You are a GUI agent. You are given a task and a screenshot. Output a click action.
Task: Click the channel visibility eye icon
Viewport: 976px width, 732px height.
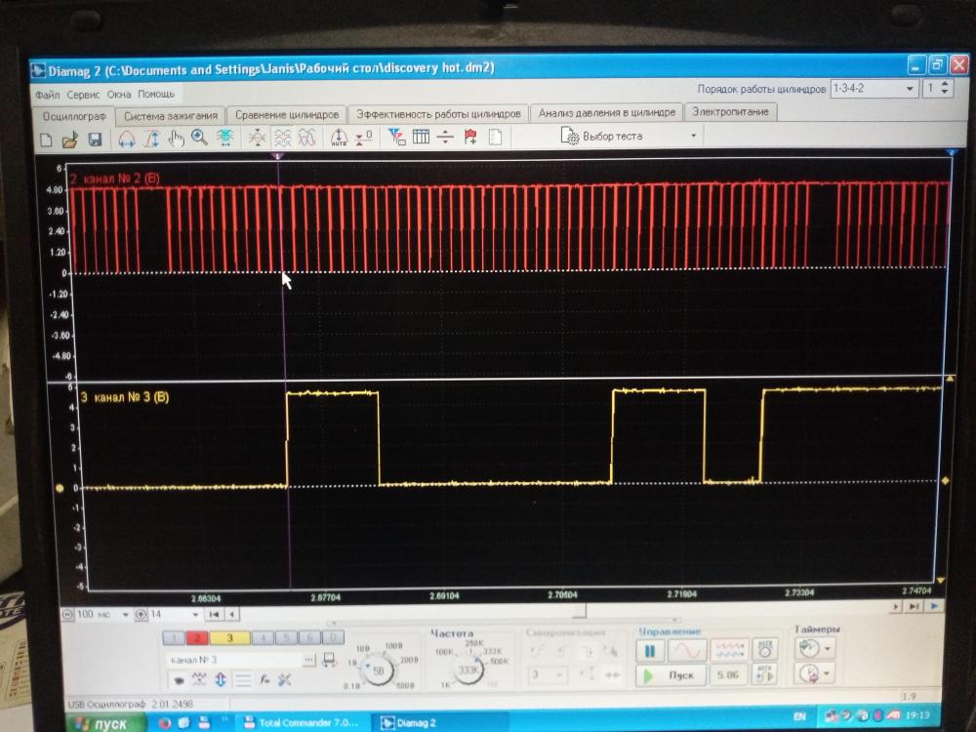[179, 680]
